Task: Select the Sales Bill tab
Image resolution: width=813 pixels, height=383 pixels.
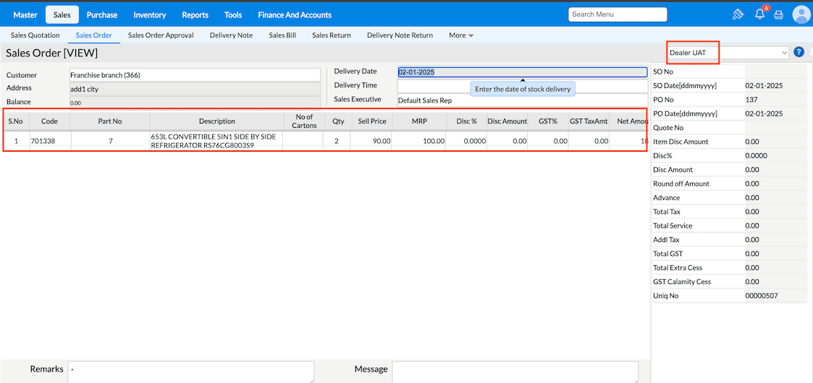Action: (x=282, y=35)
